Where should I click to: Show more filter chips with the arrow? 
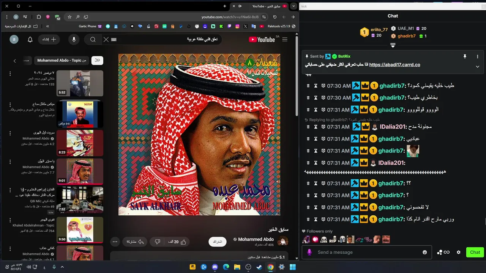click(15, 61)
